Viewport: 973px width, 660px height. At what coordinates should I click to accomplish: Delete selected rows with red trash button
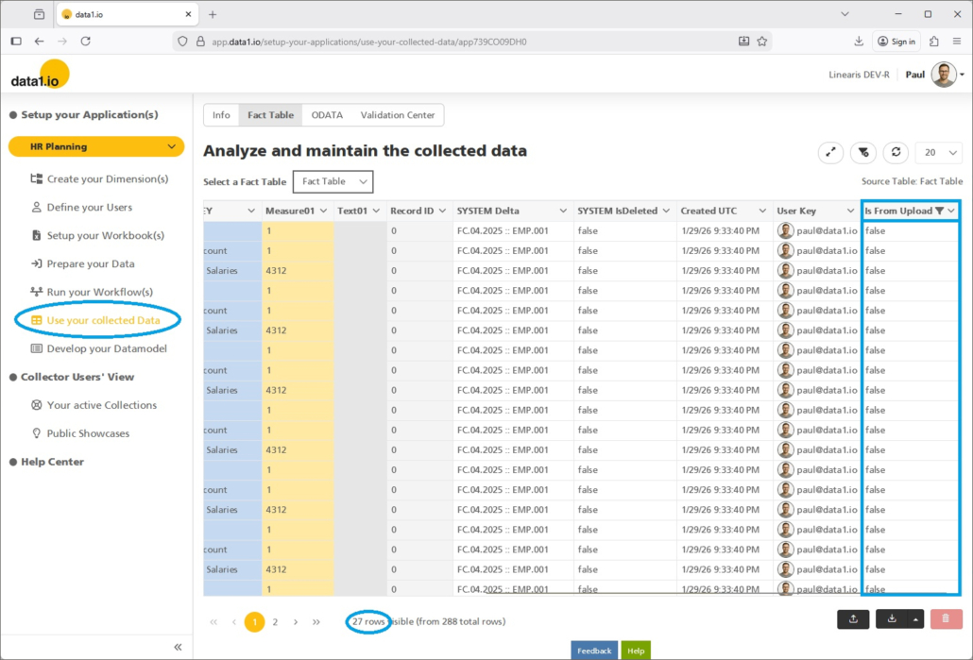[946, 619]
